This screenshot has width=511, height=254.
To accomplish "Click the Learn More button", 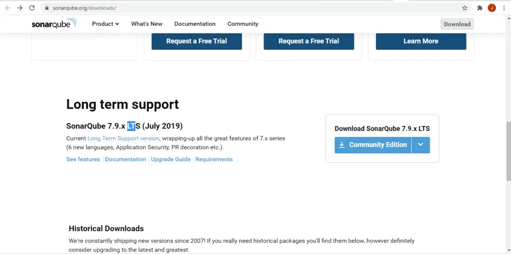I will 421,41.
